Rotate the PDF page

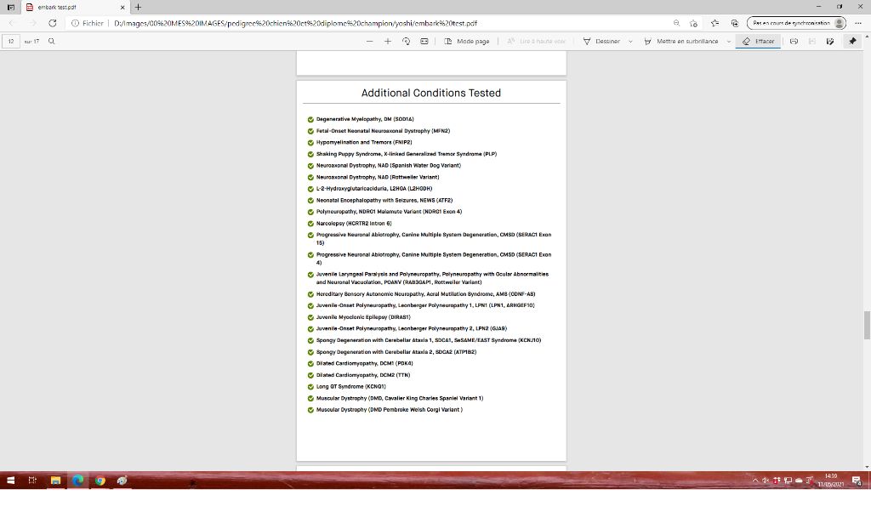(x=406, y=41)
